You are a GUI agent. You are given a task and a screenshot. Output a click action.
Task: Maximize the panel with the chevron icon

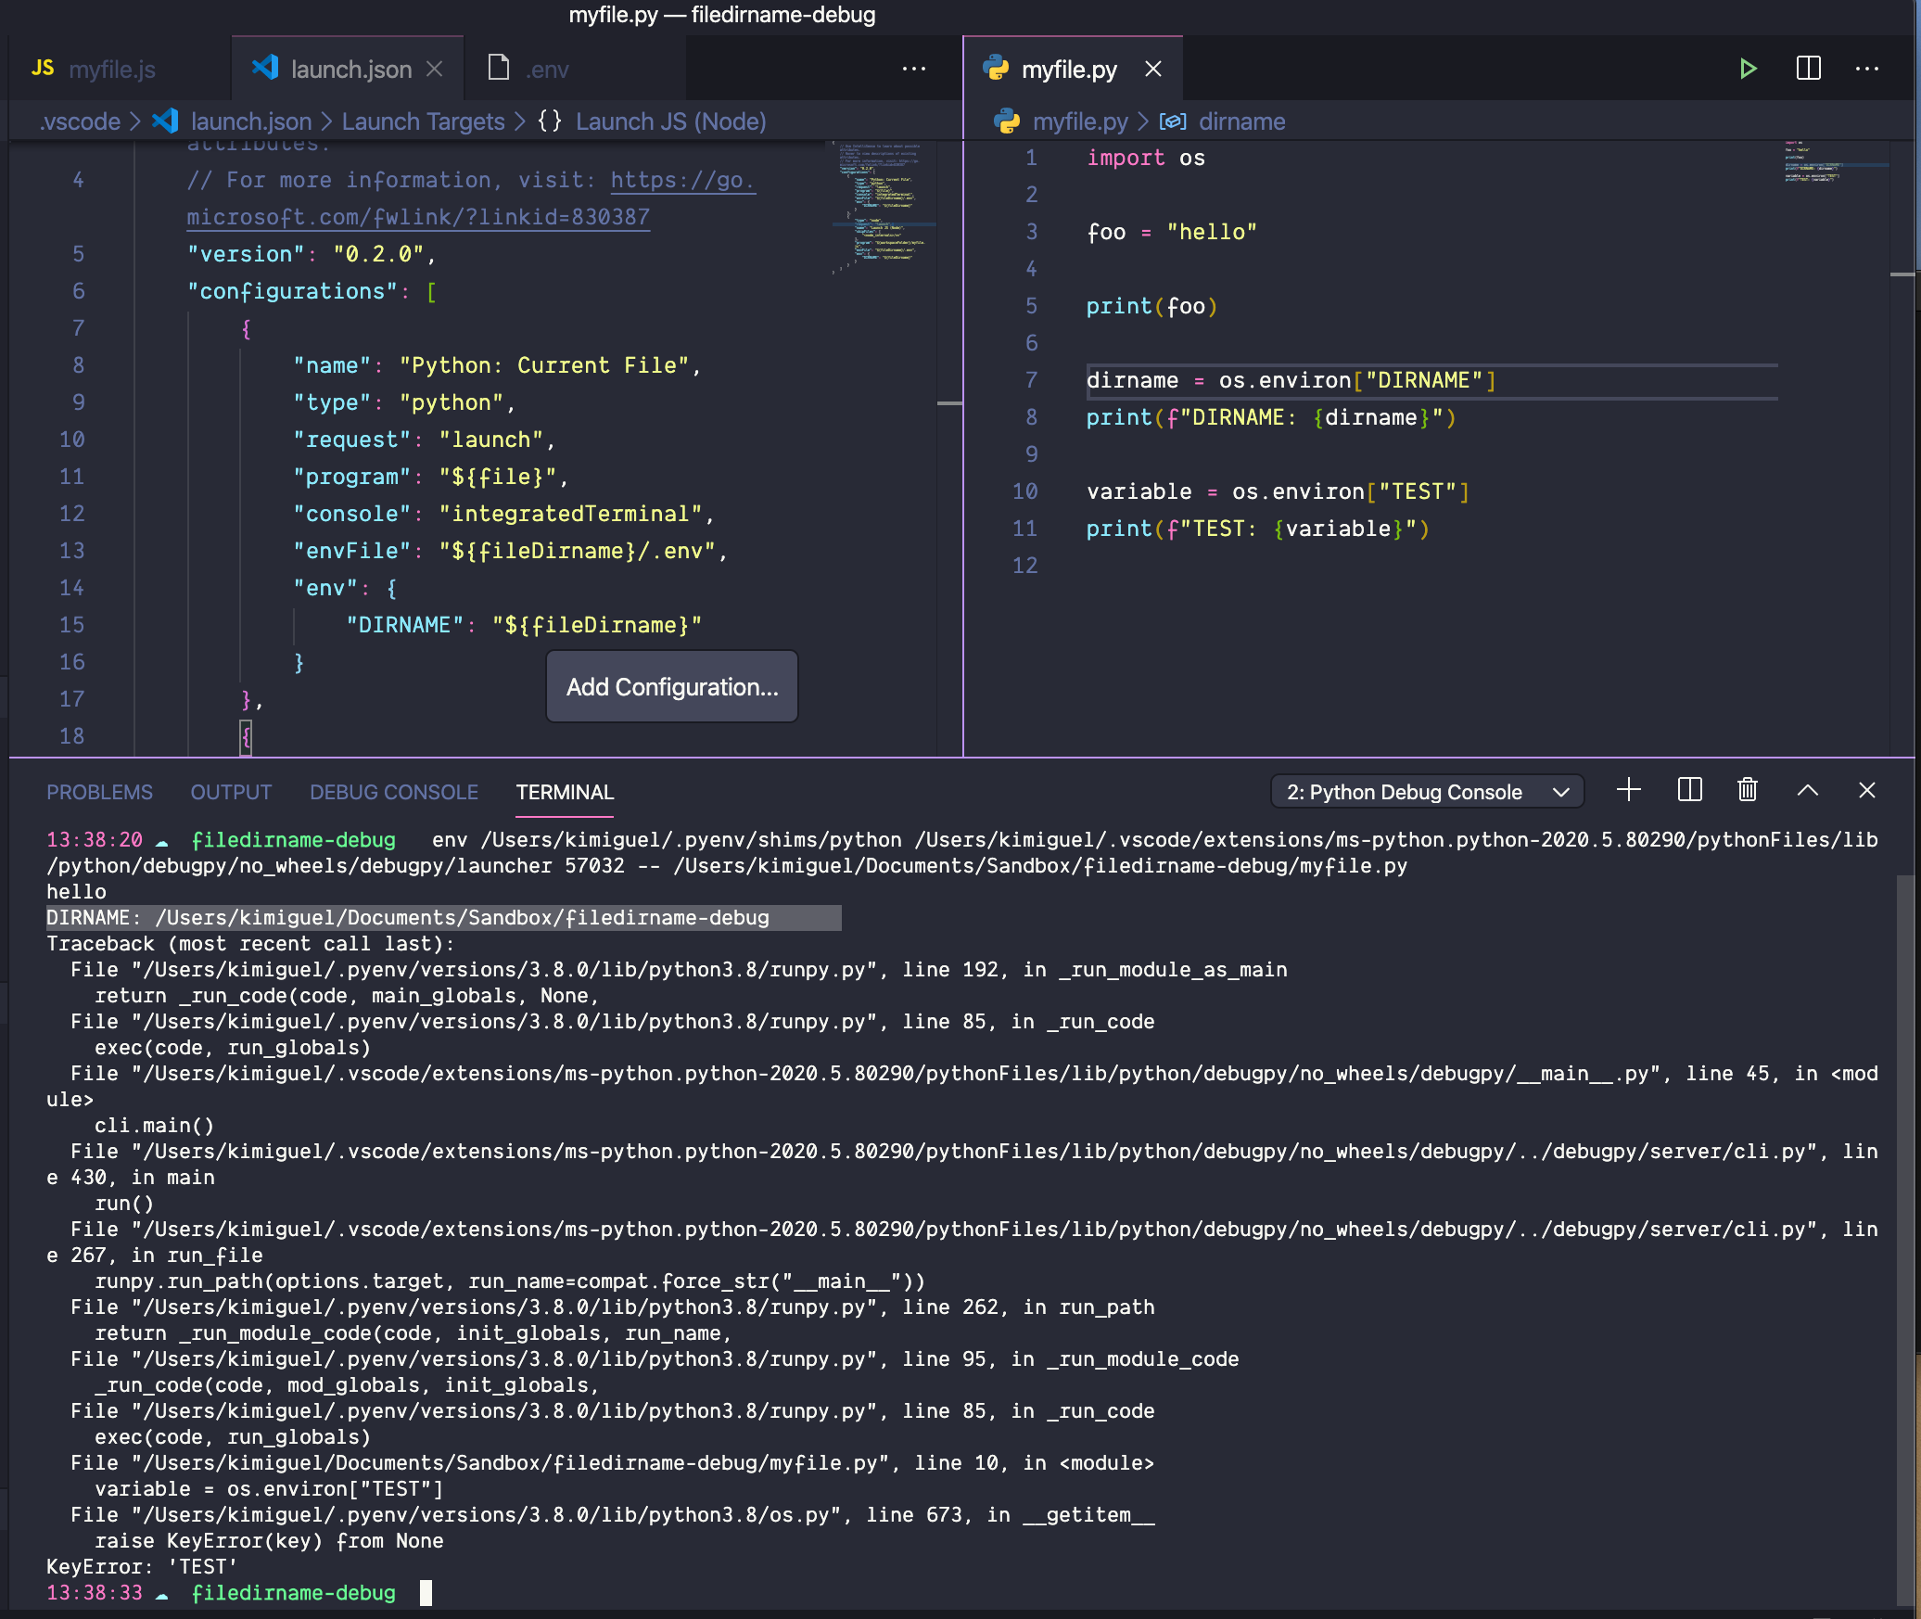click(x=1807, y=790)
